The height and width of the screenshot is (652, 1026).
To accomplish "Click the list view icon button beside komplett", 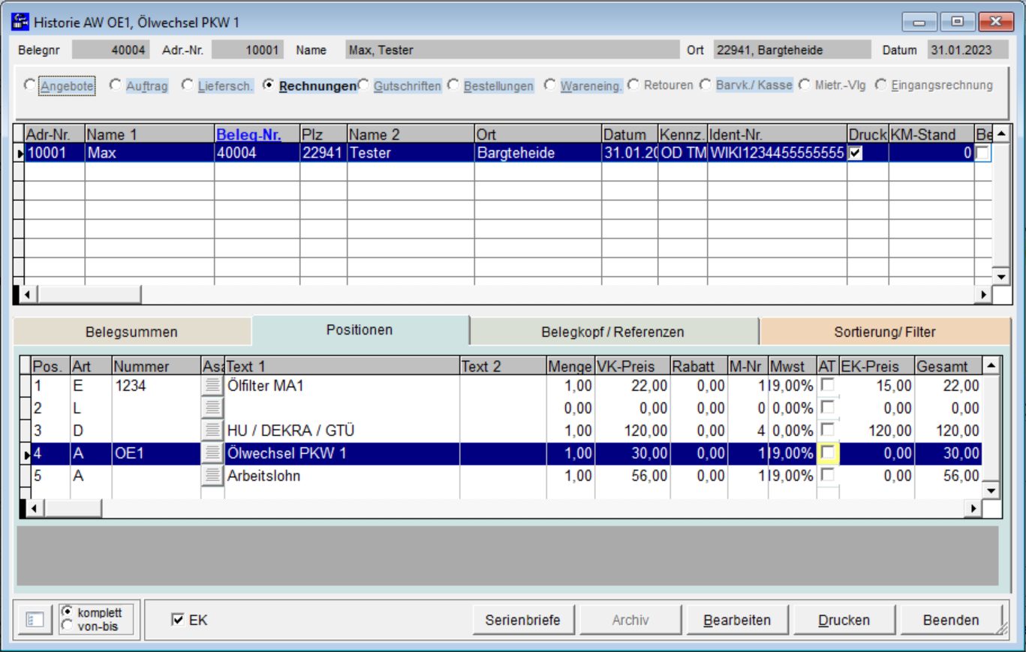I will point(36,620).
